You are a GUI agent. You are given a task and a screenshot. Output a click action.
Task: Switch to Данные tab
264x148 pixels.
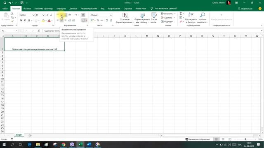click(73, 9)
